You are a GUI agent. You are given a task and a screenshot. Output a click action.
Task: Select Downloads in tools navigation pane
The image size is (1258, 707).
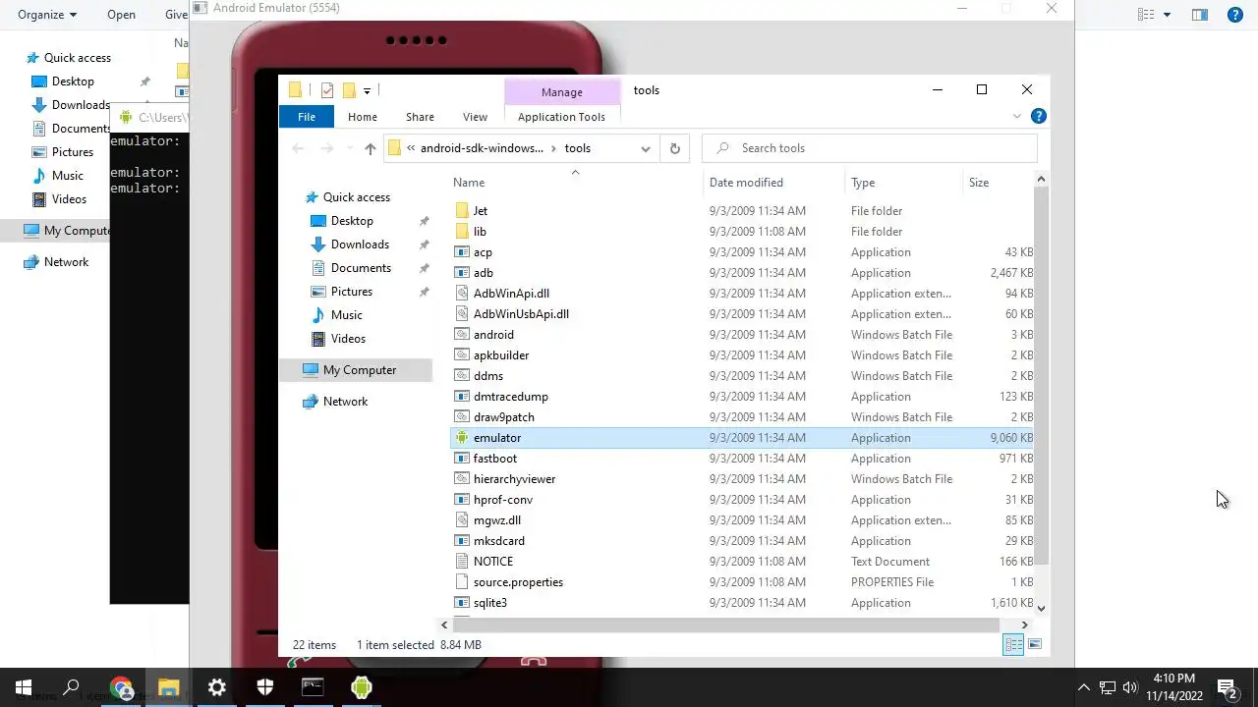pos(360,245)
